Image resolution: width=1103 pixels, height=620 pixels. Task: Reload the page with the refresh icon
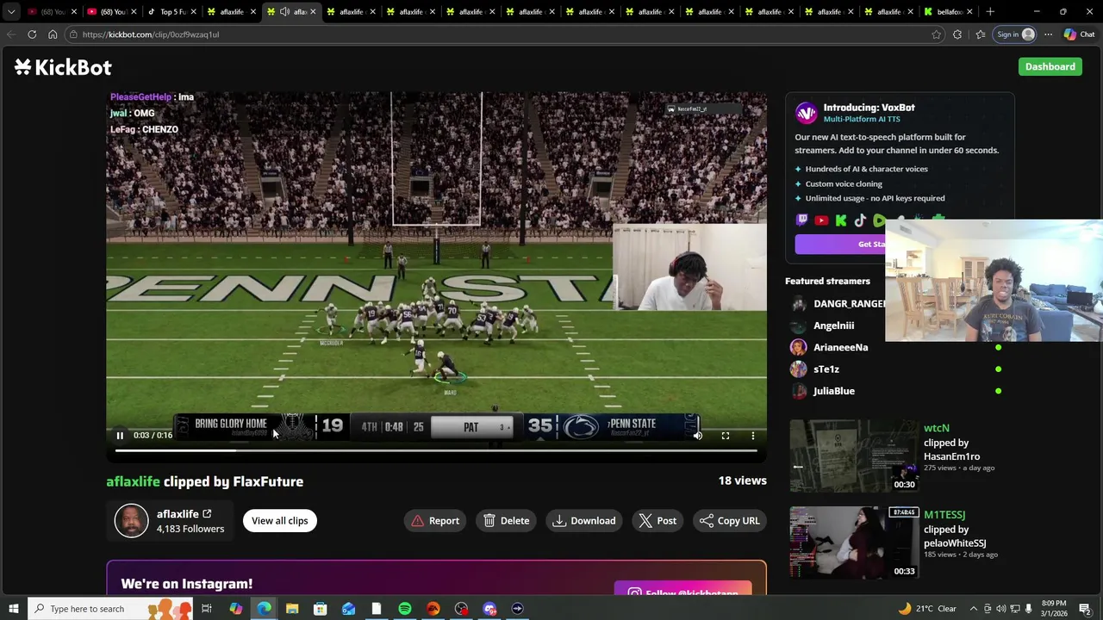coord(32,34)
